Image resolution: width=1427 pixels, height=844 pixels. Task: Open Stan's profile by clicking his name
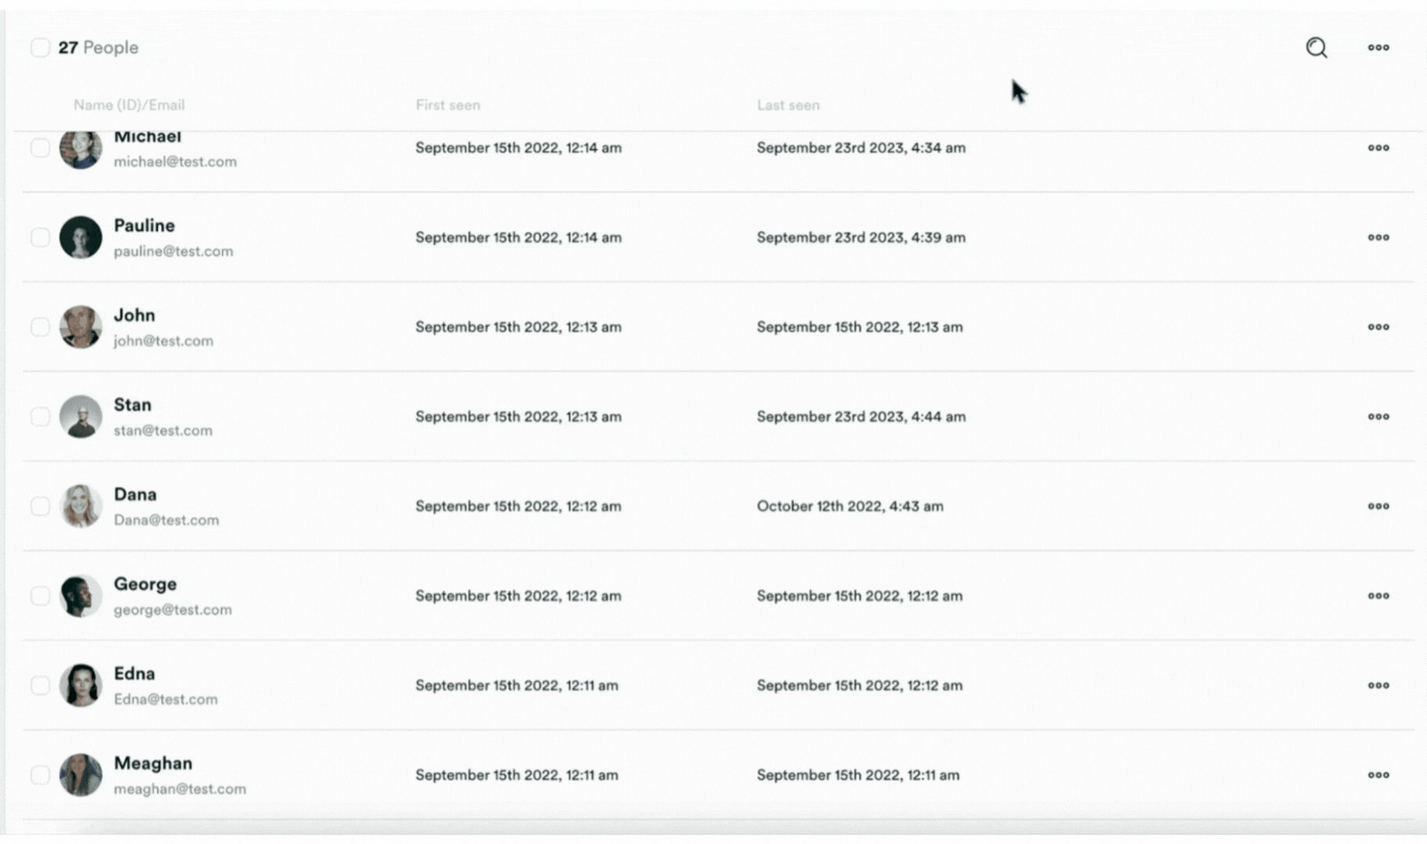(x=132, y=405)
